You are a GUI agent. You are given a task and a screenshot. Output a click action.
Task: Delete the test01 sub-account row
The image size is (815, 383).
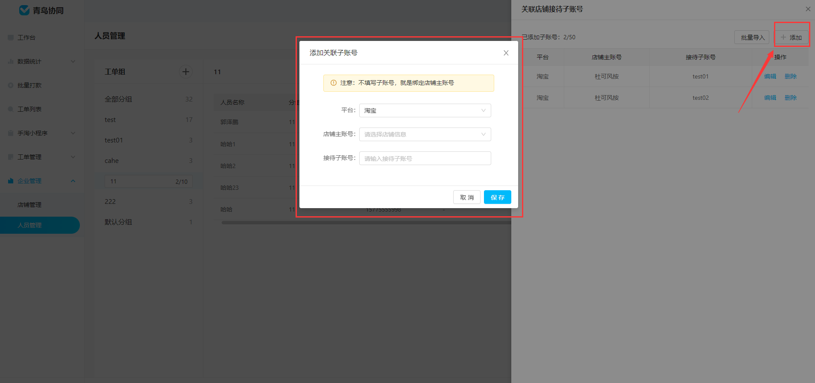coord(791,76)
